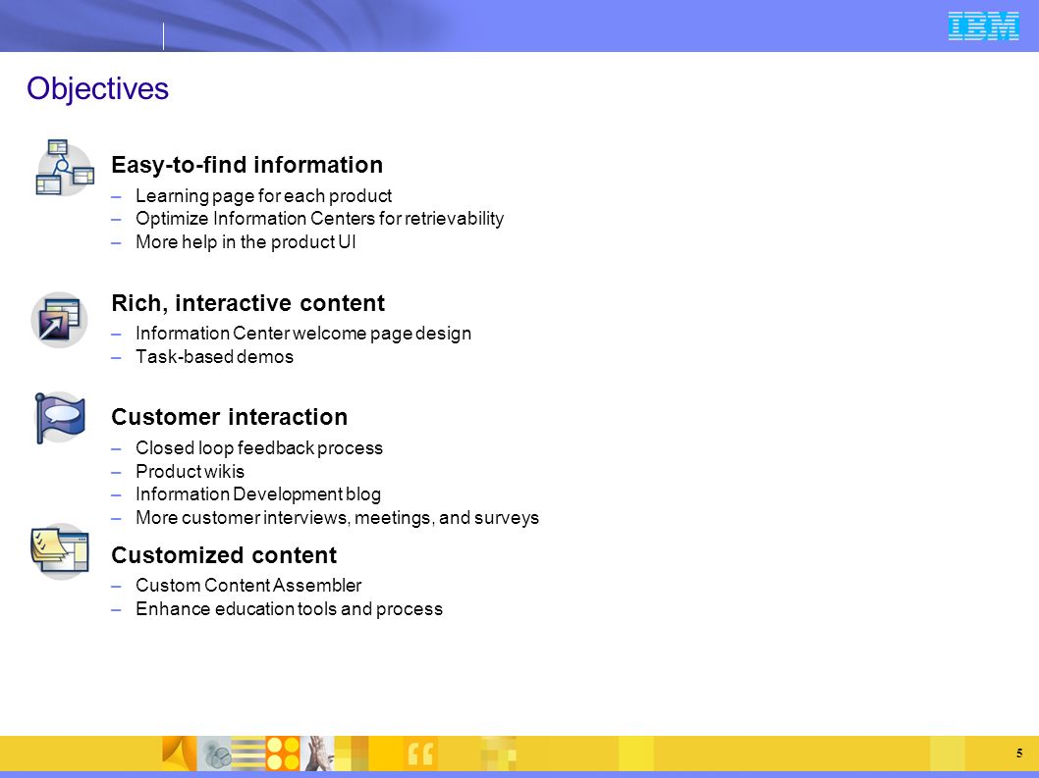Click the Rich, interactive content arrow window icon

click(59, 320)
